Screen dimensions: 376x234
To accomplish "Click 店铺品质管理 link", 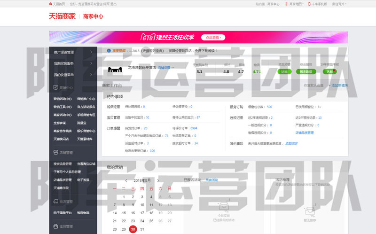I will [305, 133].
